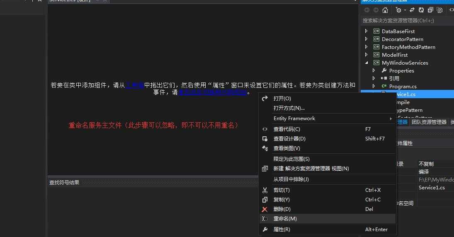Click the 查找符号结果 panel title

[x=64, y=183]
